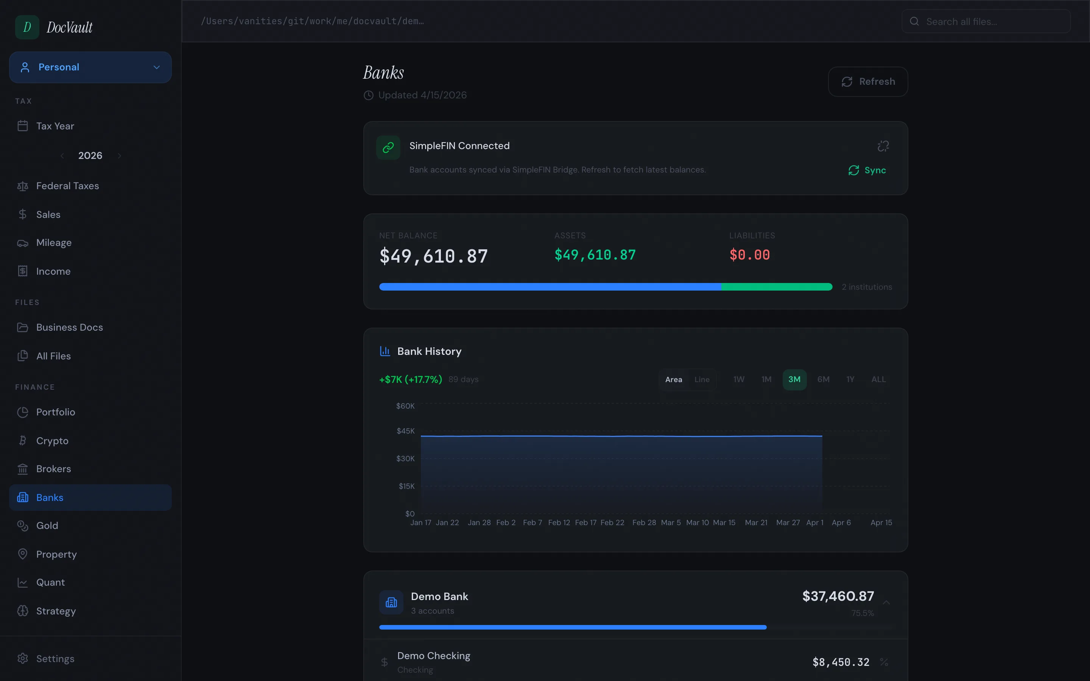Image resolution: width=1090 pixels, height=681 pixels.
Task: Click the Demo Bank building icon
Action: pos(391,602)
